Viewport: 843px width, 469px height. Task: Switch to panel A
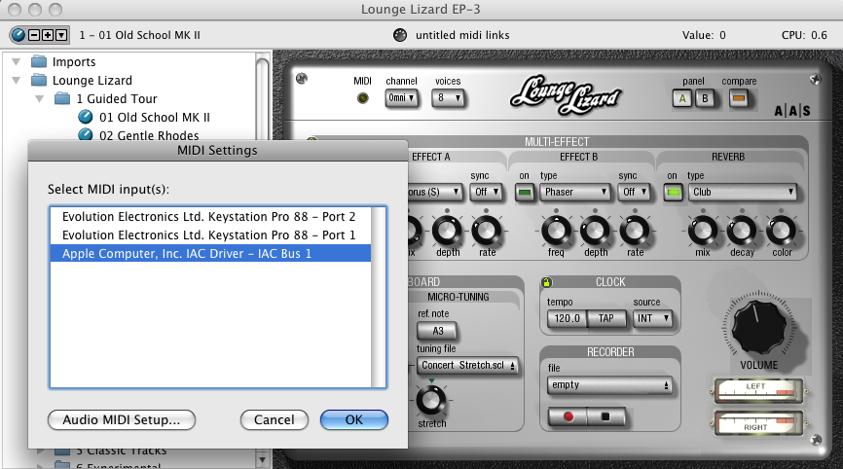point(682,99)
